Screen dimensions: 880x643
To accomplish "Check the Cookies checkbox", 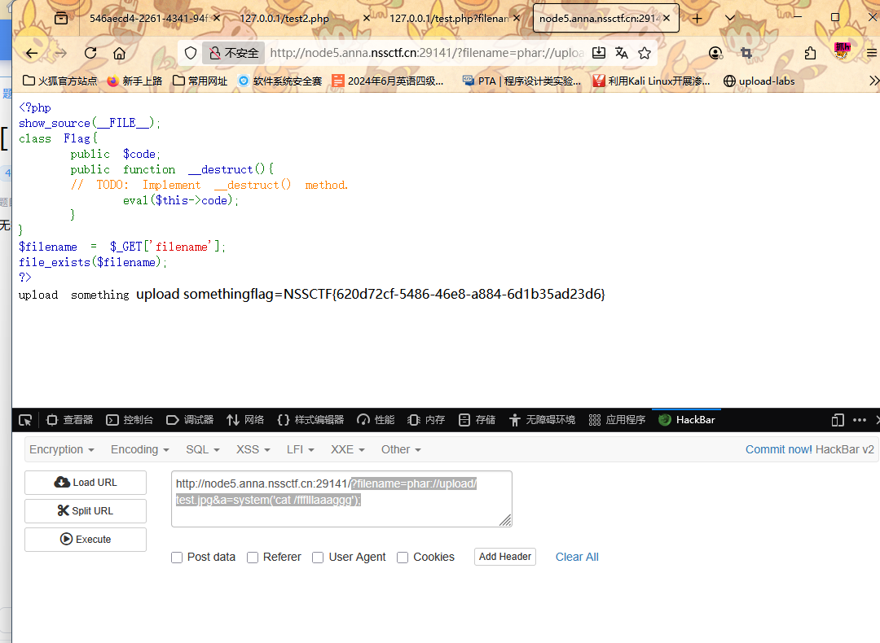I will tap(403, 558).
